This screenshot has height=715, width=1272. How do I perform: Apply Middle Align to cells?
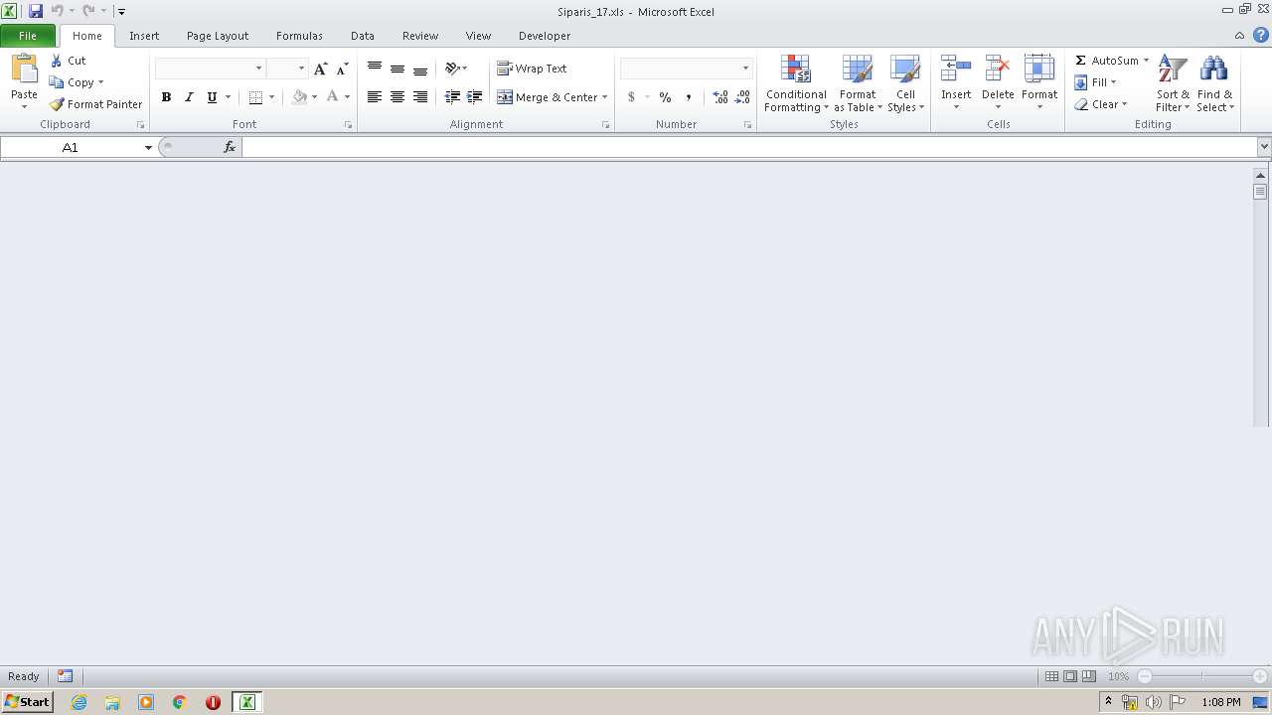point(397,69)
